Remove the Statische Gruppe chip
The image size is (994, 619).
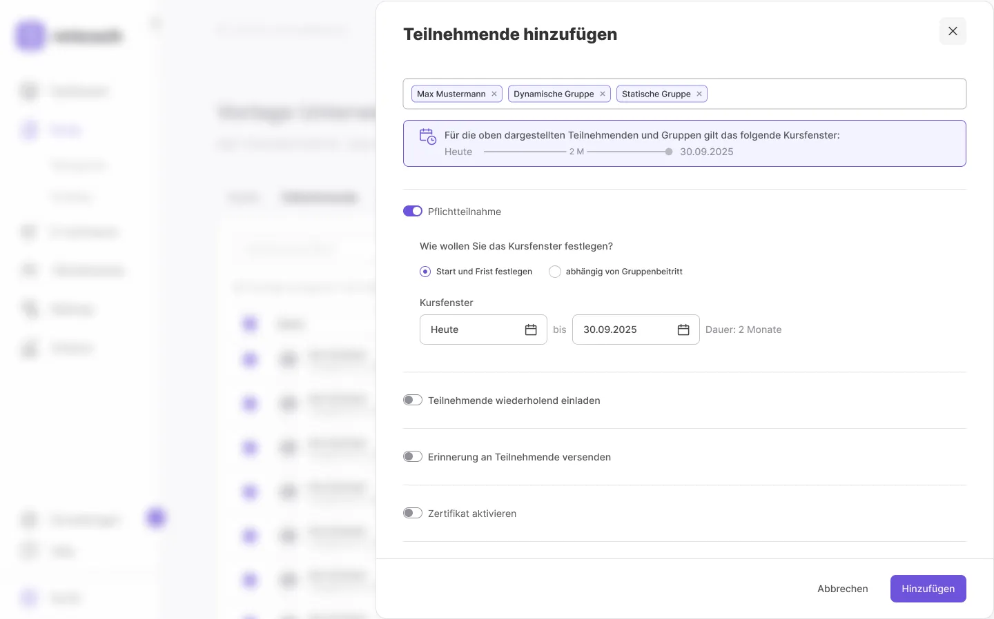[699, 94]
